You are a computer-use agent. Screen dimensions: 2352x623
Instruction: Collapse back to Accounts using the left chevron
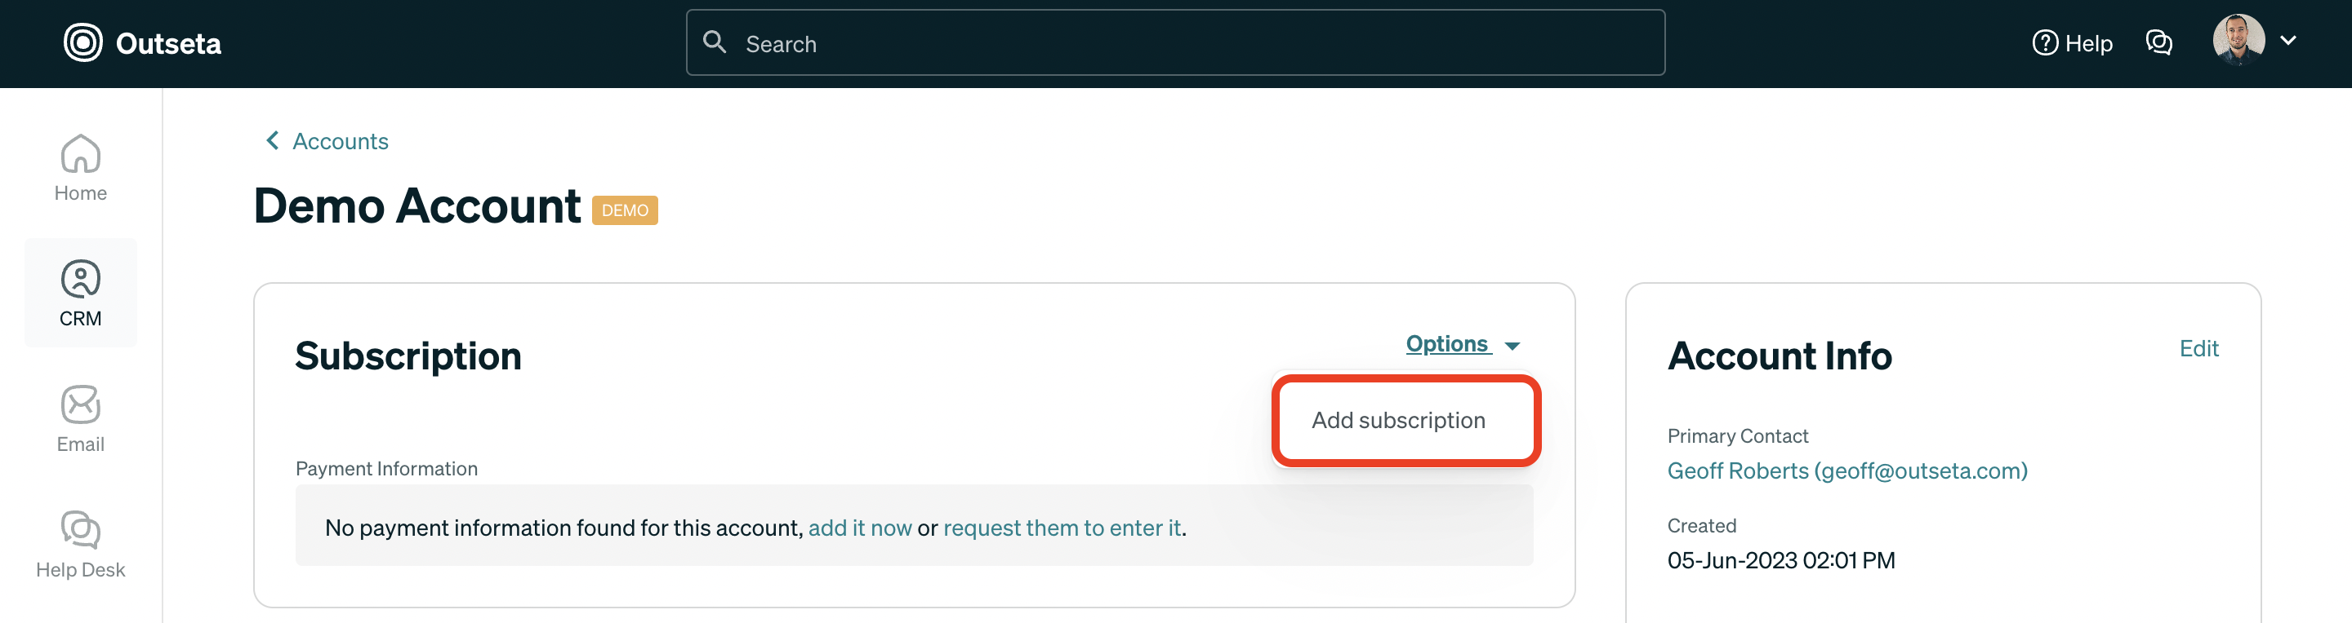click(271, 139)
